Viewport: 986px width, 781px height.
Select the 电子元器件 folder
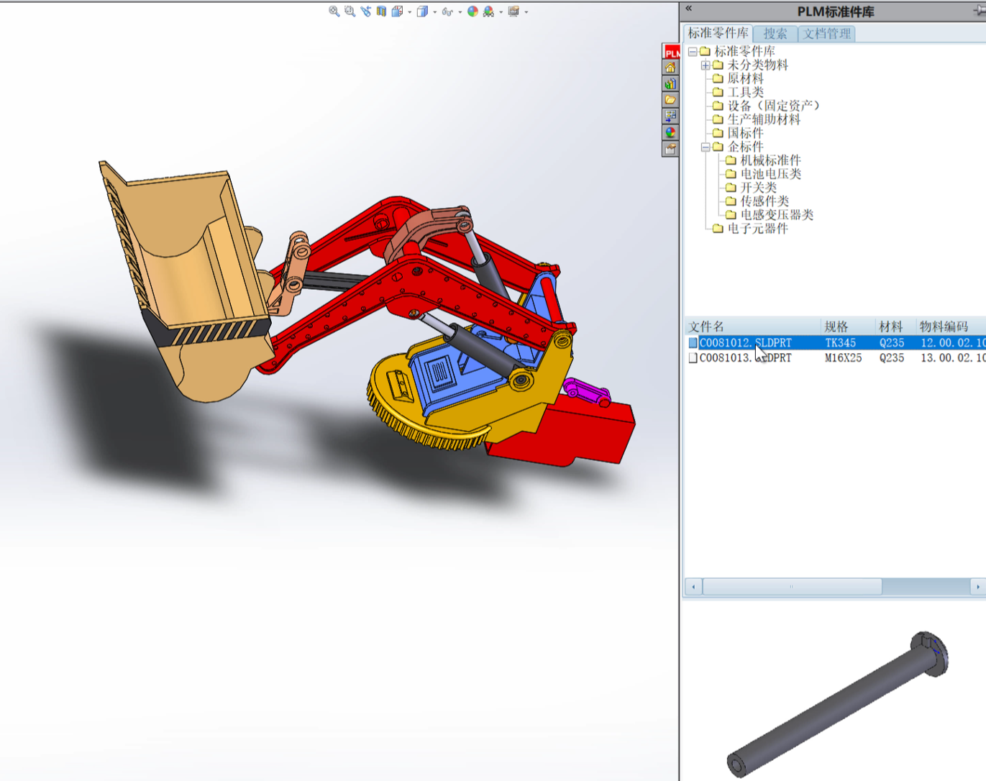coord(757,229)
